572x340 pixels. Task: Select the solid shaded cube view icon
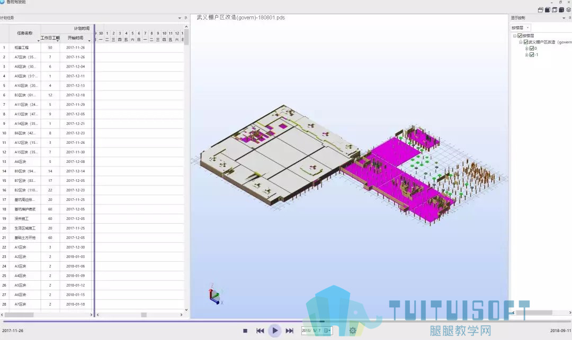548,10
